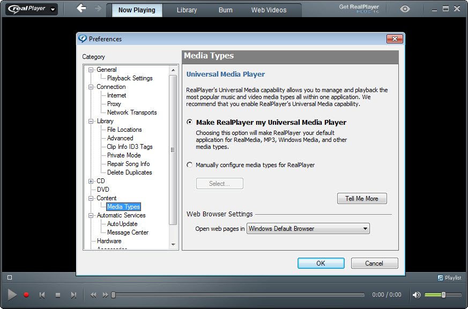Select the General category label

coord(107,70)
